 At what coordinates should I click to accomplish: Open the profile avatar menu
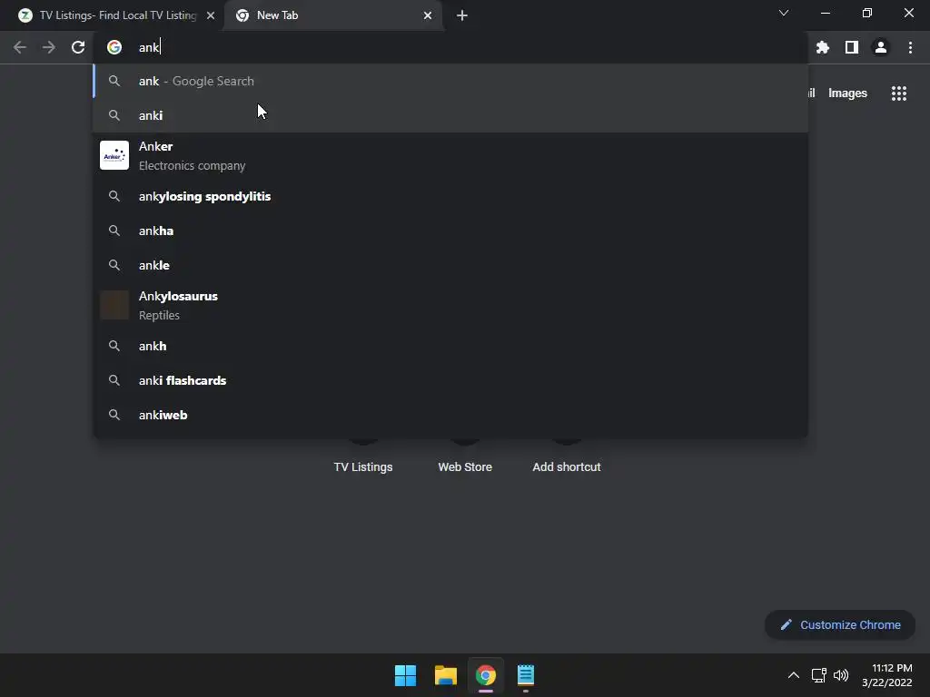(x=881, y=47)
